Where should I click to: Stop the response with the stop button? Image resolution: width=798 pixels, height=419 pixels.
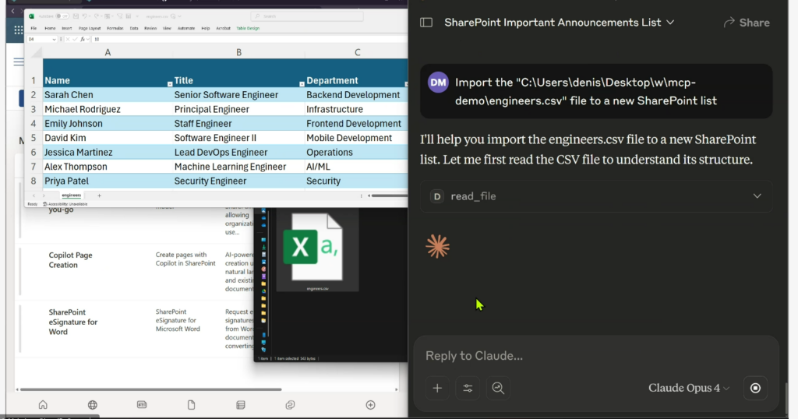[x=755, y=388]
